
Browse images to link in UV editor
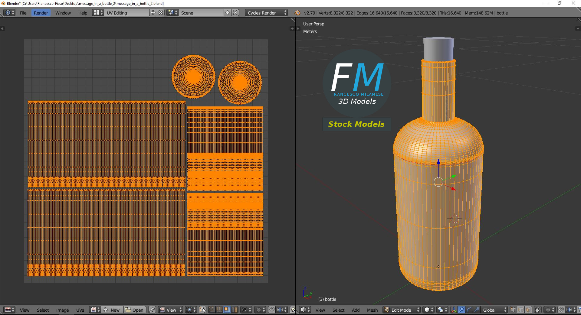(95, 310)
